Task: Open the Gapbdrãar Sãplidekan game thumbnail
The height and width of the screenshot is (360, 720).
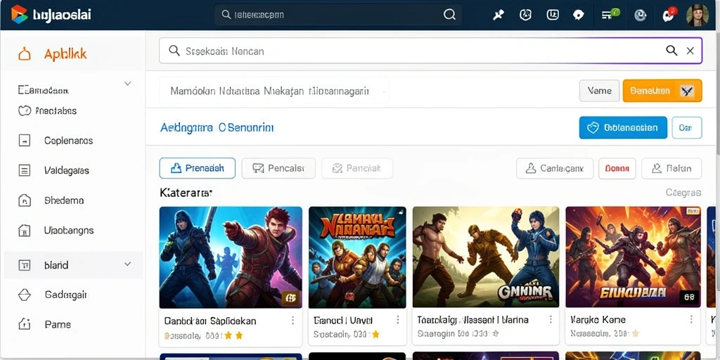Action: pyautogui.click(x=231, y=257)
